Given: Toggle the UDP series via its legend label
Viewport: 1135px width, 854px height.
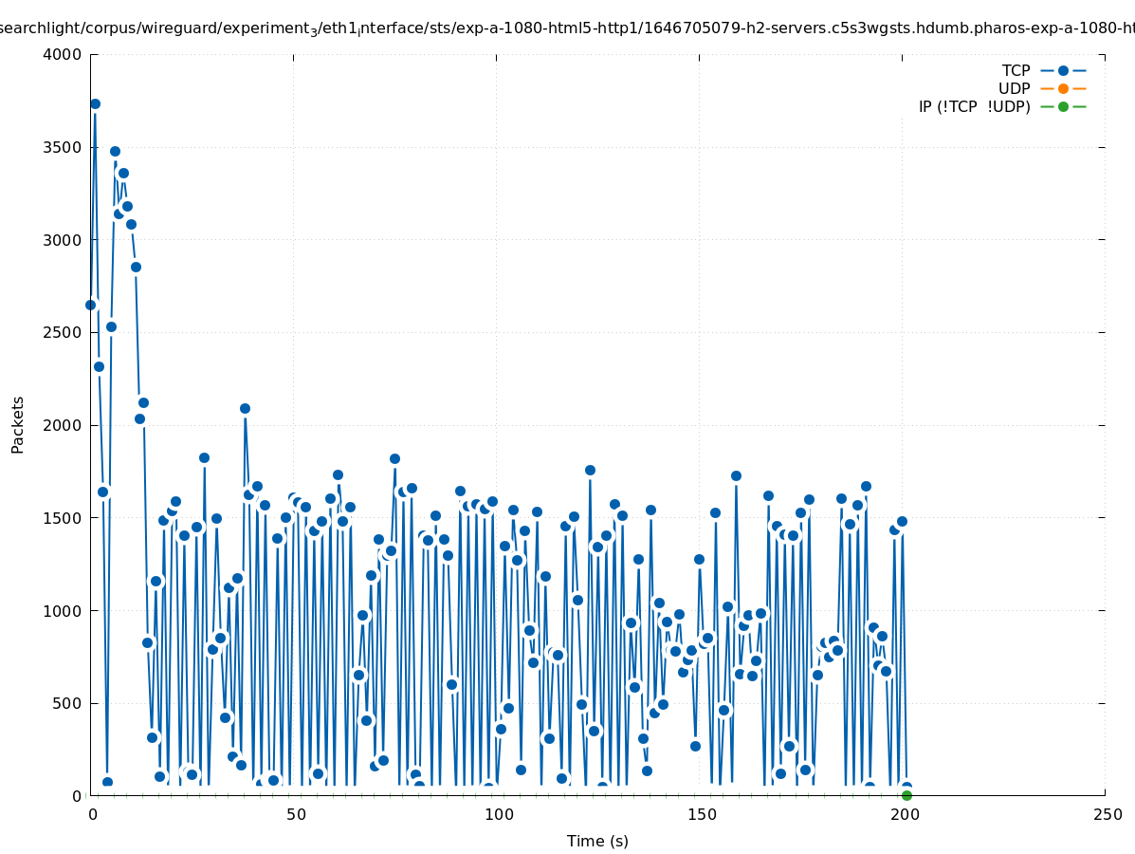Looking at the screenshot, I should click(1014, 88).
